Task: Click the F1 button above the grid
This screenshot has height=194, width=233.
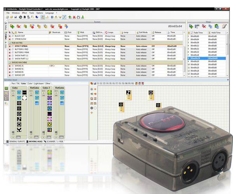Action: coord(98,83)
